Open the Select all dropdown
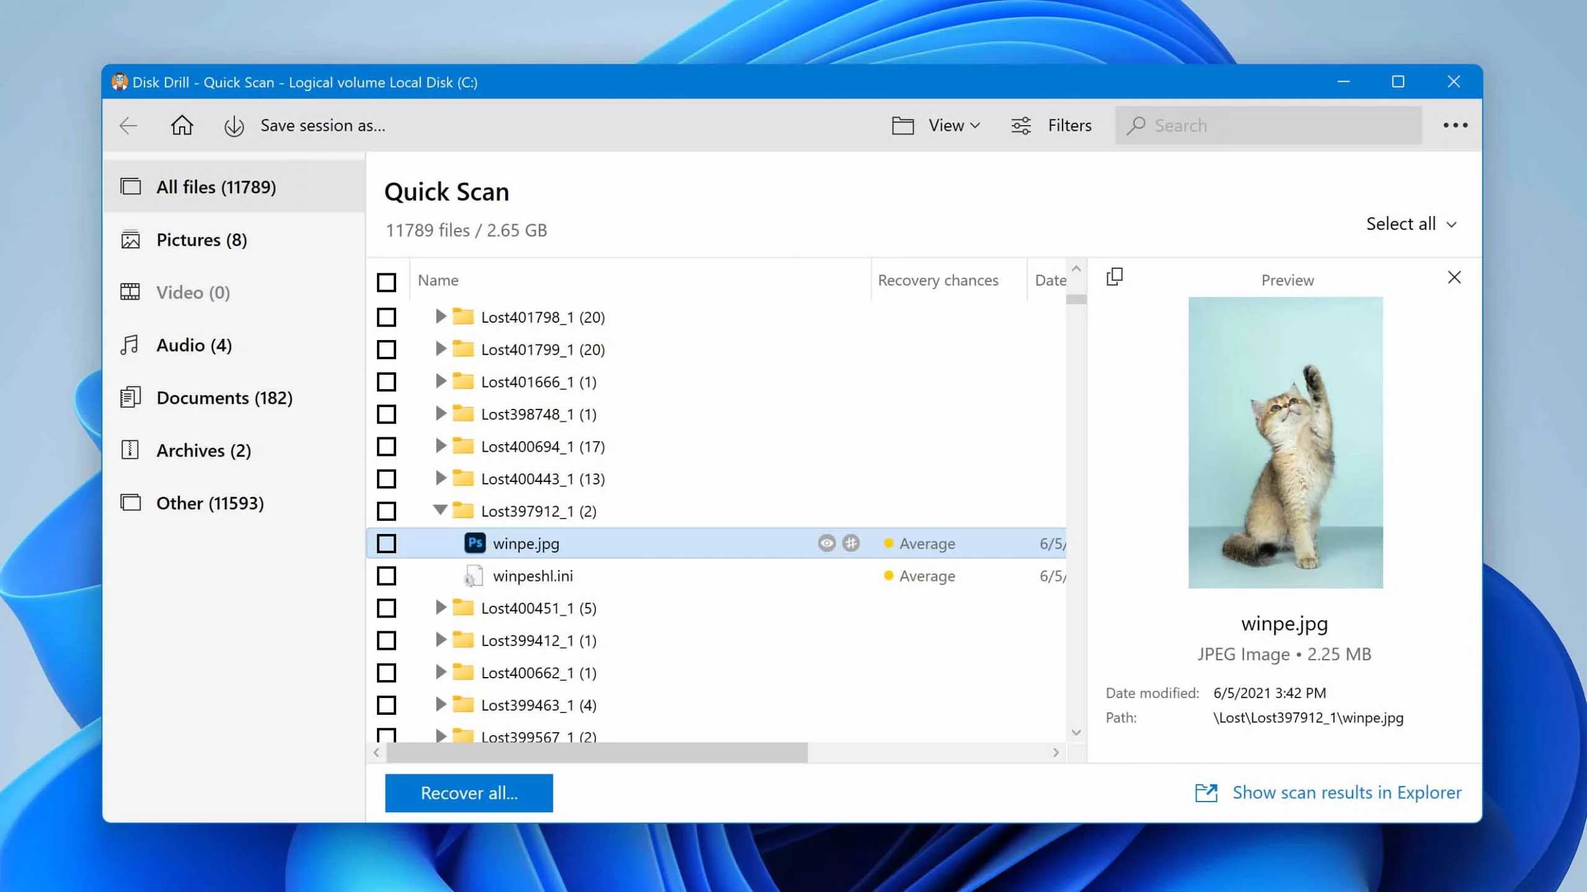 [1411, 224]
